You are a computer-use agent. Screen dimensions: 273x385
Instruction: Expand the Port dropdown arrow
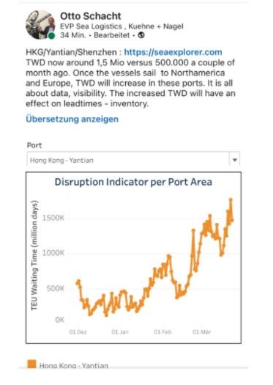(234, 160)
